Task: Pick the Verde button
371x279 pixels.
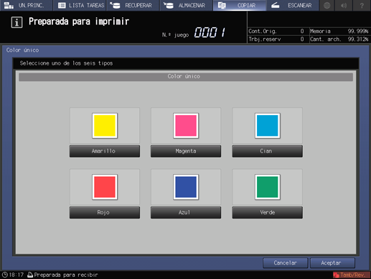Action: 268,213
